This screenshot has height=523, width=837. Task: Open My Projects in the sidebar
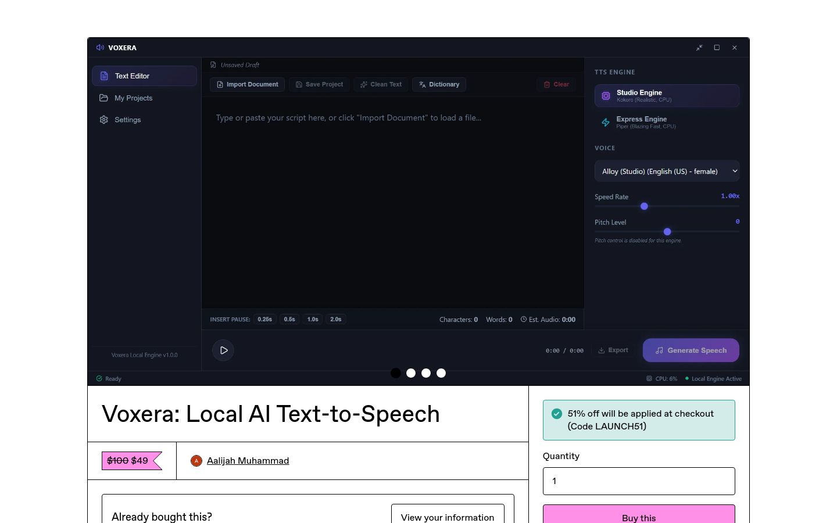tap(144, 98)
